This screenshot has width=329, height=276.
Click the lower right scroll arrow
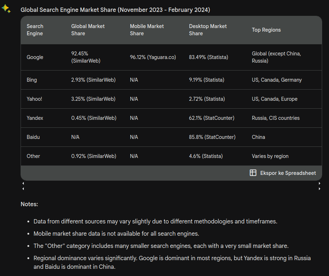click(319, 189)
